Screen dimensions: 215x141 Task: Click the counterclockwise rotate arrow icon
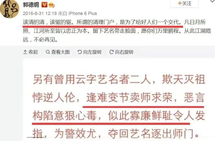coord(80,52)
